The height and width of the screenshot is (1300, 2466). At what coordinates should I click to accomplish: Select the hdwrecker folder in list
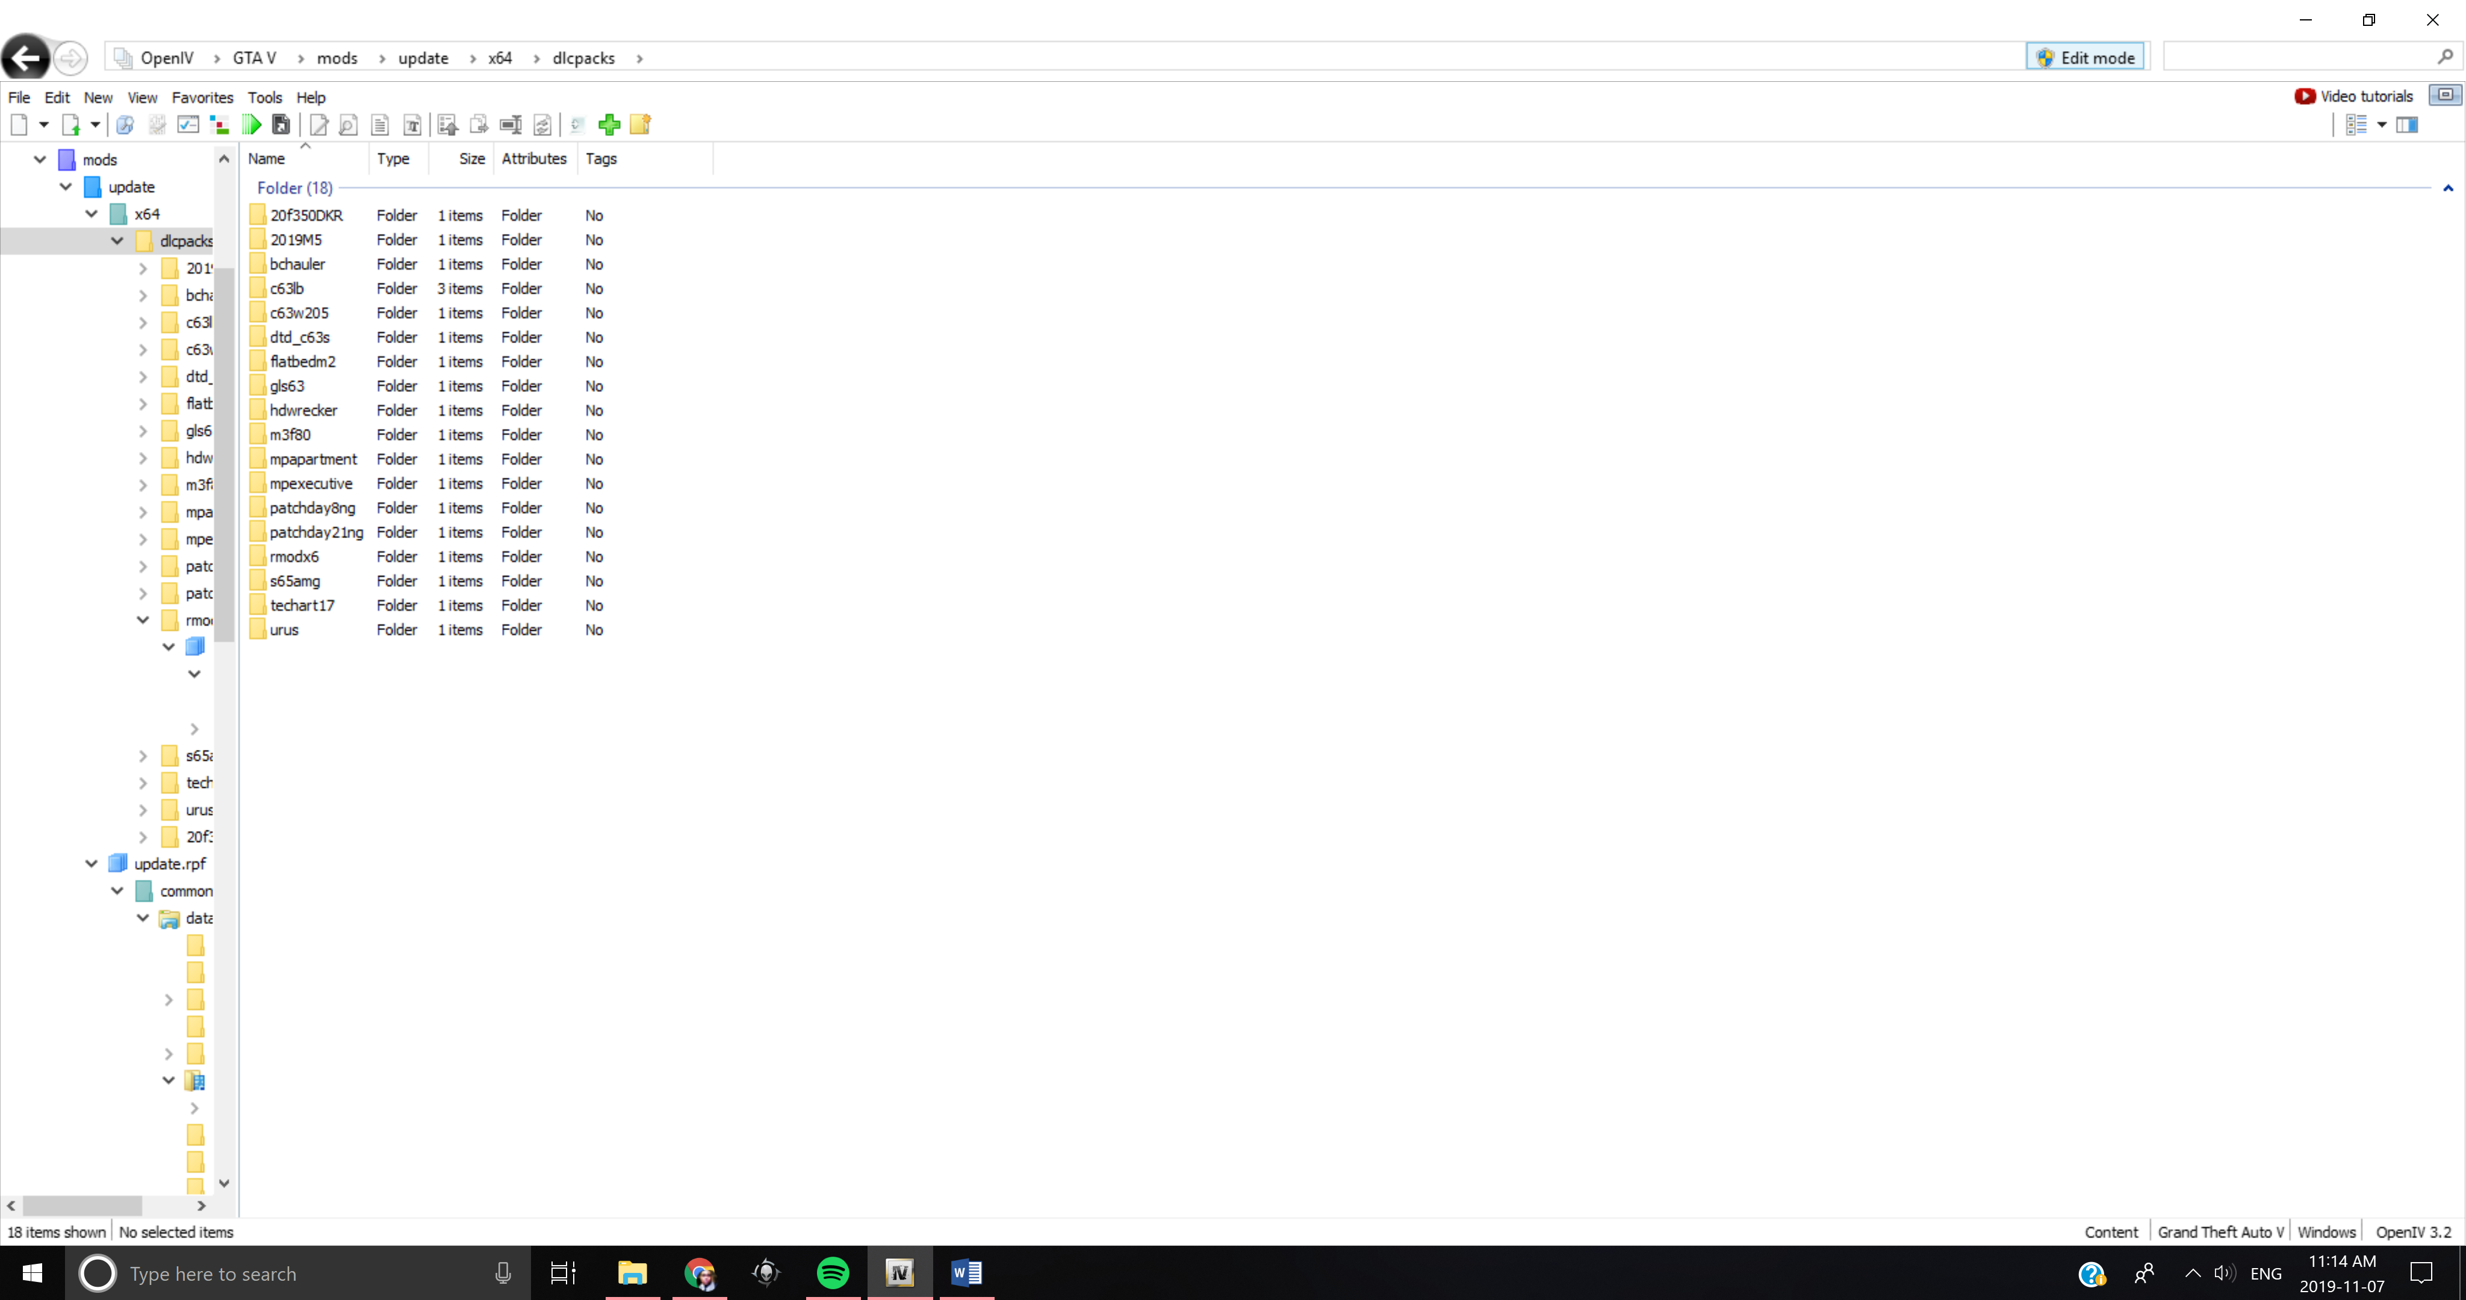(x=303, y=410)
